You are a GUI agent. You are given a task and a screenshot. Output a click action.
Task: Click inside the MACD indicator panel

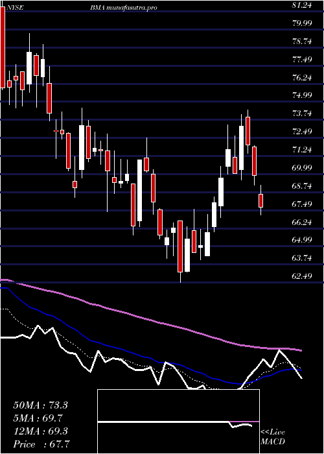pos(178,422)
